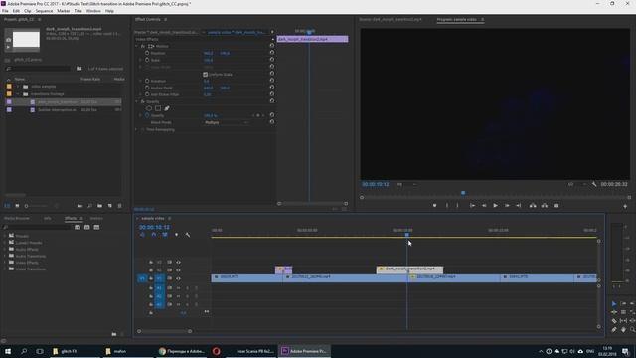Select the Effect Controls tab

tap(148, 20)
